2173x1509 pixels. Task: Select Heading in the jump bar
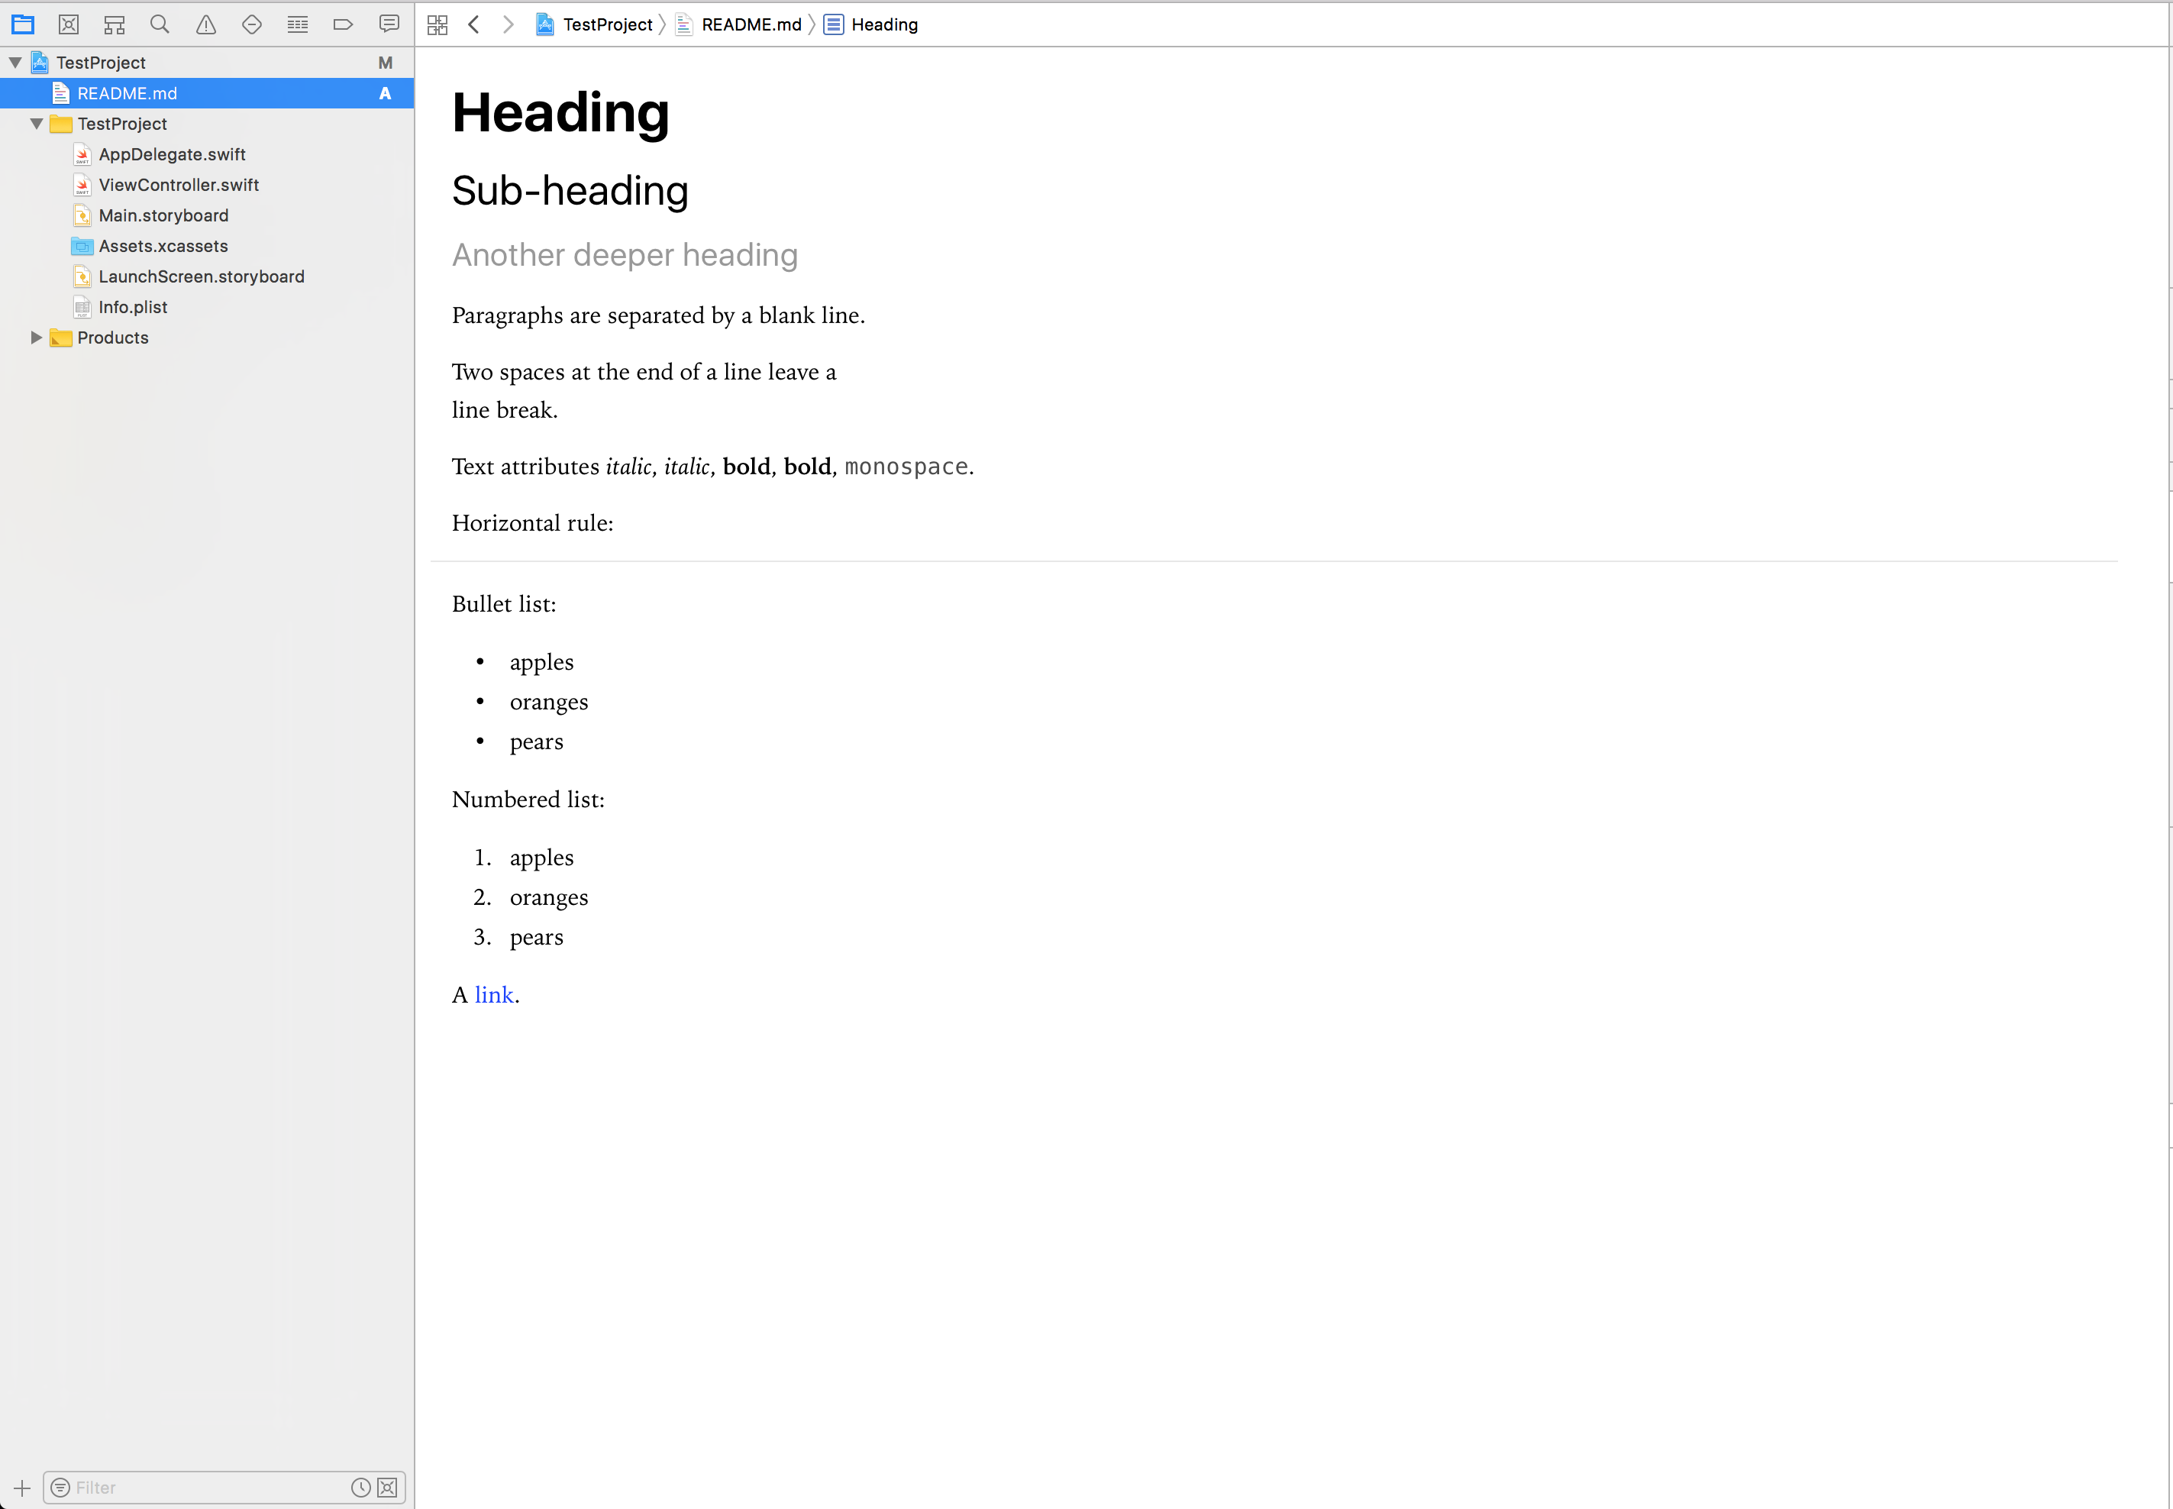click(x=883, y=24)
